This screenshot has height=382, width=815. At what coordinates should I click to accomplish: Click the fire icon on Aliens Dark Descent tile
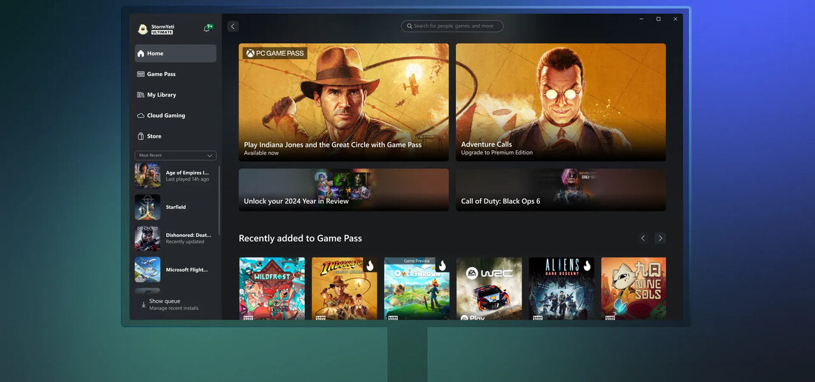point(587,265)
